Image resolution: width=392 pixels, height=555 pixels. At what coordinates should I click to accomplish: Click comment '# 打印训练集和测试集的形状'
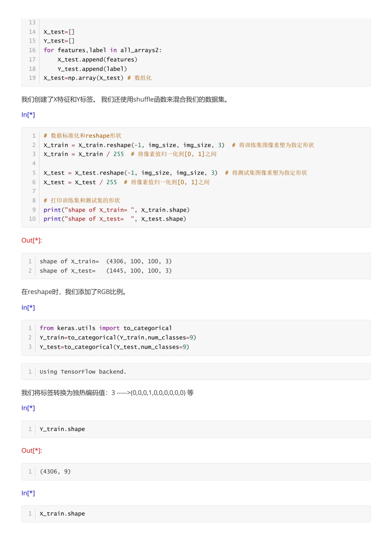pos(82,200)
